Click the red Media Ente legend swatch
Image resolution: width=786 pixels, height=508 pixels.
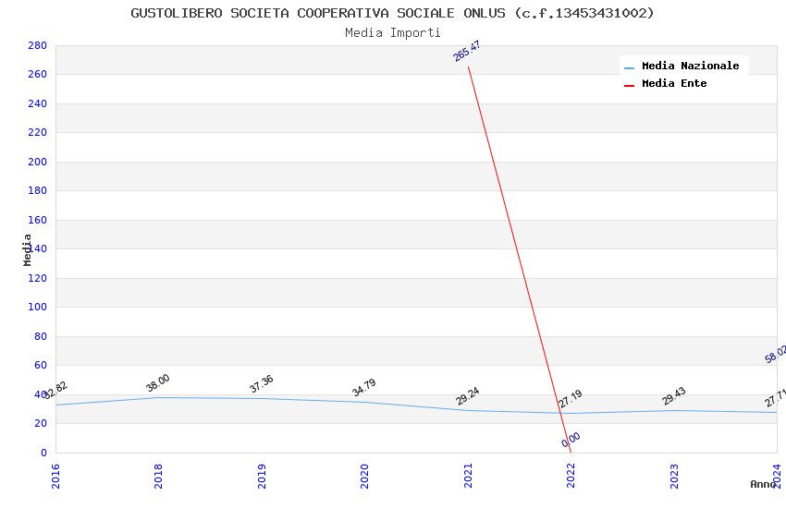click(x=629, y=86)
